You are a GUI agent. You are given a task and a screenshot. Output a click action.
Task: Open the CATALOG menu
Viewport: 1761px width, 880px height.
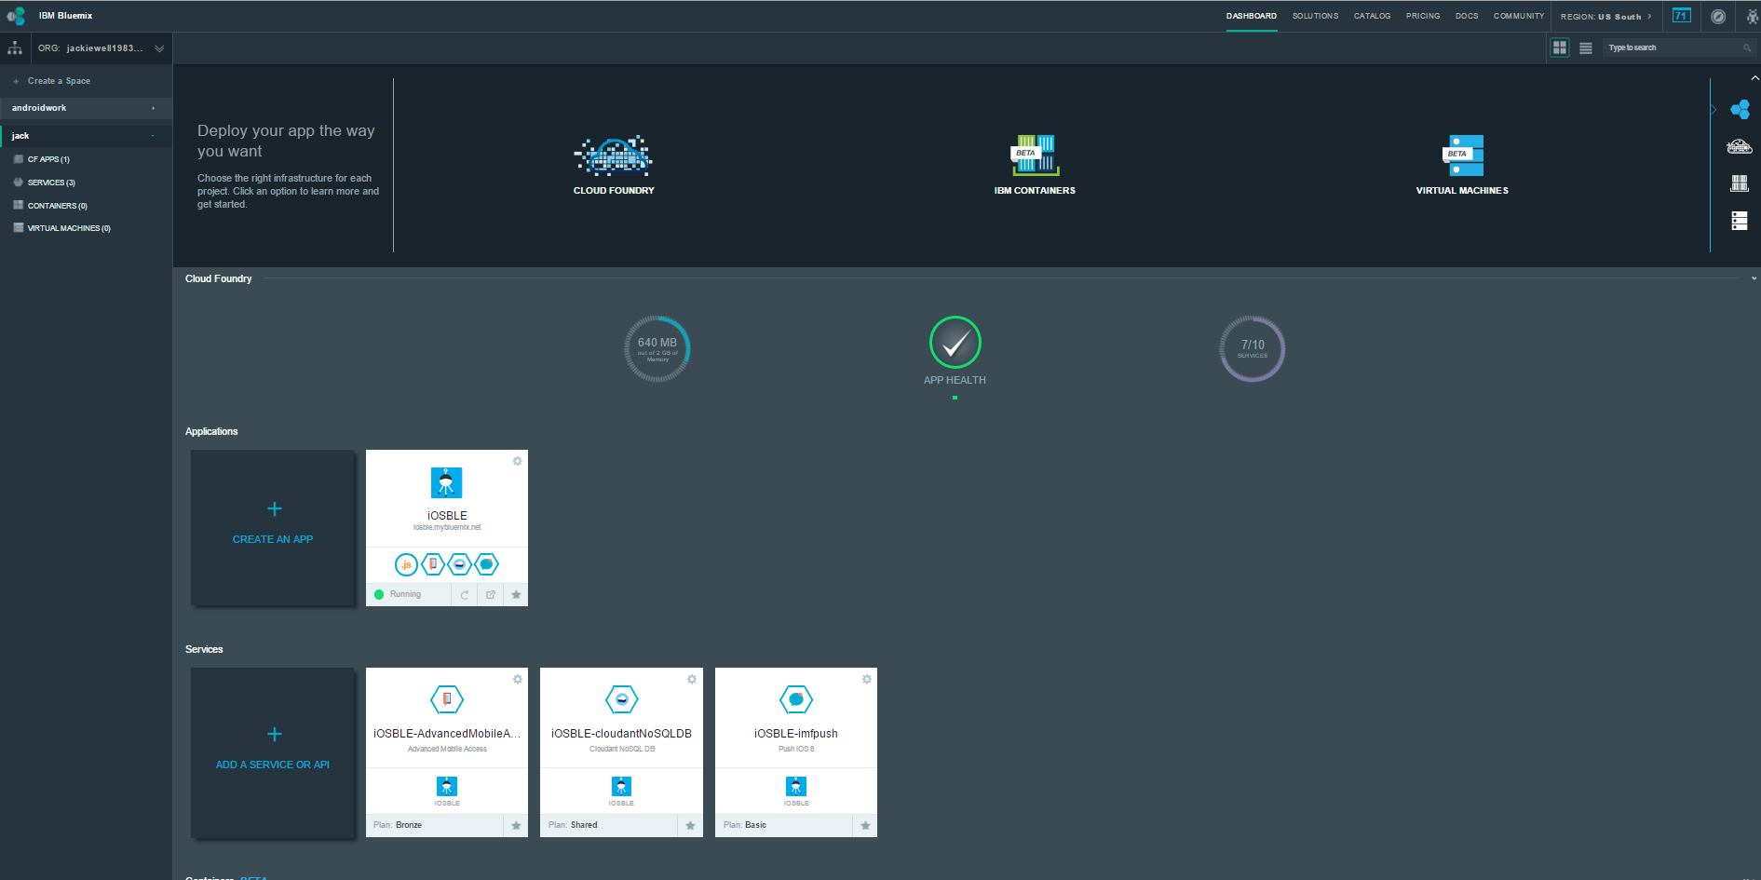pos(1372,16)
